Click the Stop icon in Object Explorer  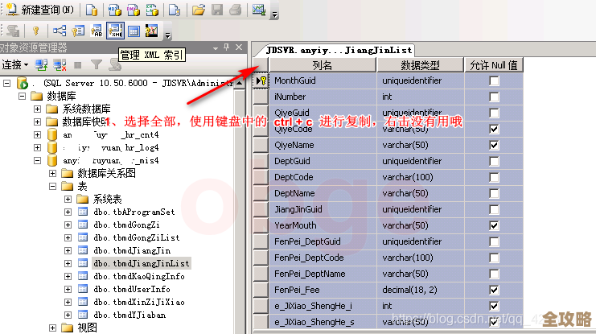(x=77, y=65)
